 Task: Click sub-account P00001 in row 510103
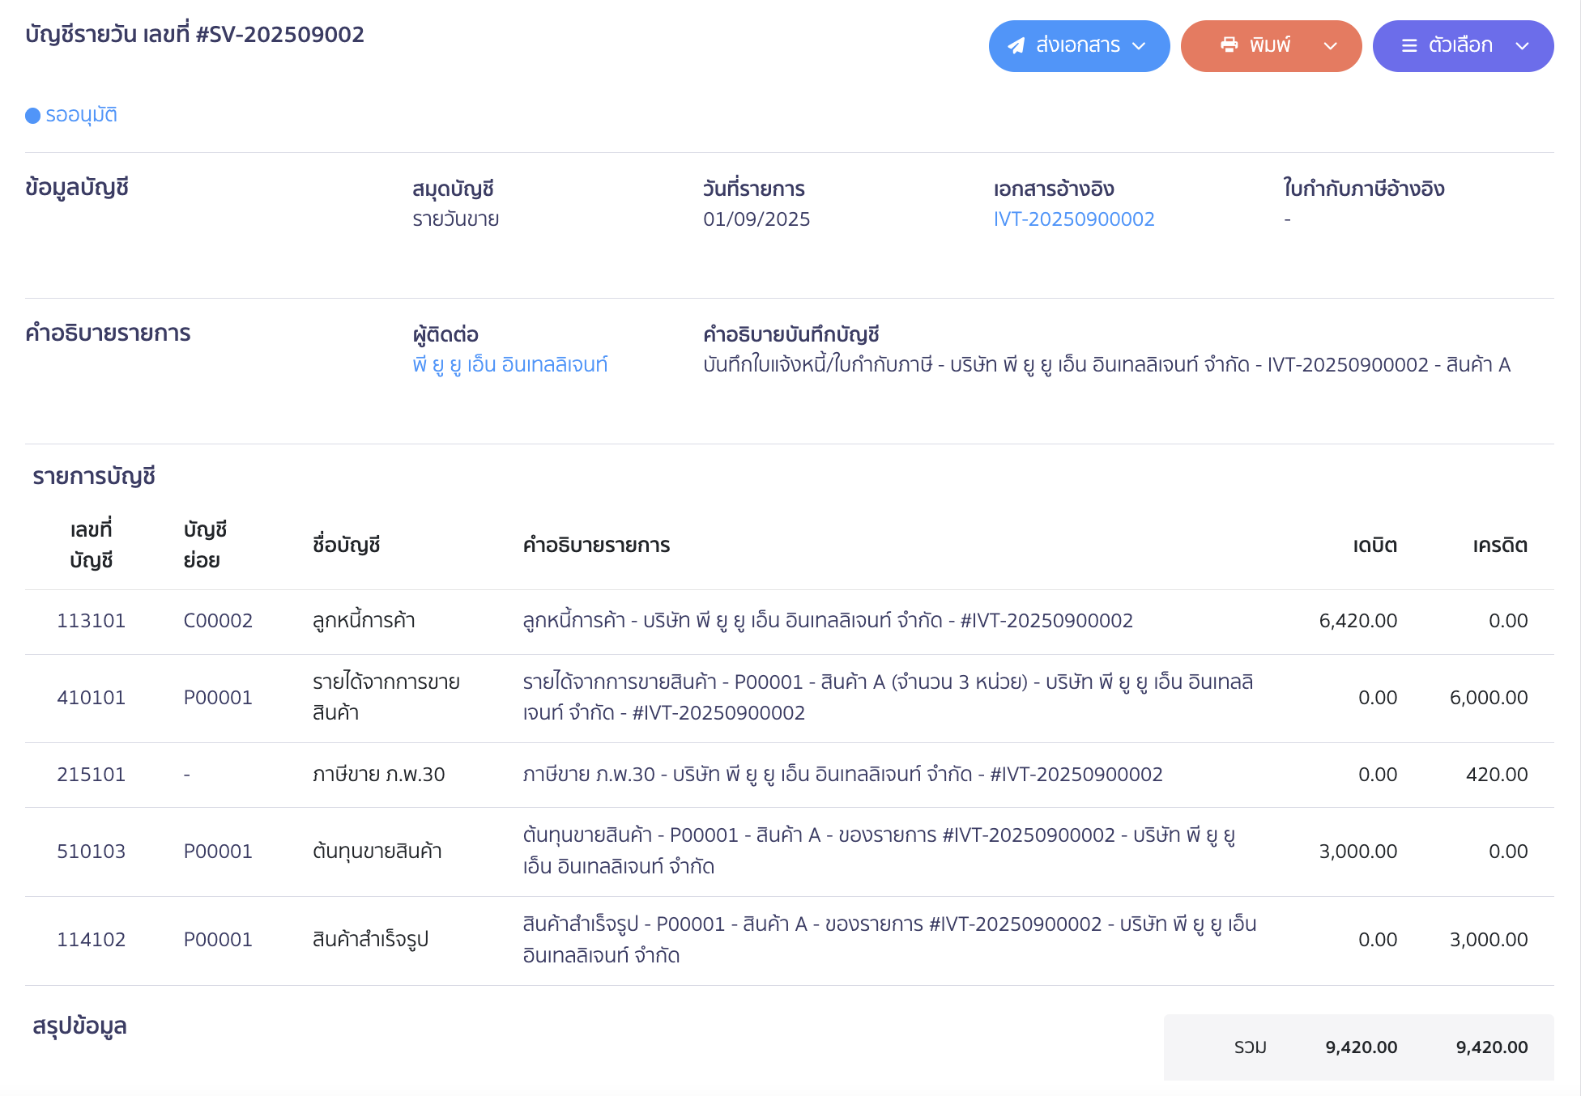[218, 852]
